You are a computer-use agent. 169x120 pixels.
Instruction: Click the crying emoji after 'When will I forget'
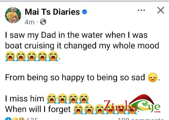pos(78,109)
